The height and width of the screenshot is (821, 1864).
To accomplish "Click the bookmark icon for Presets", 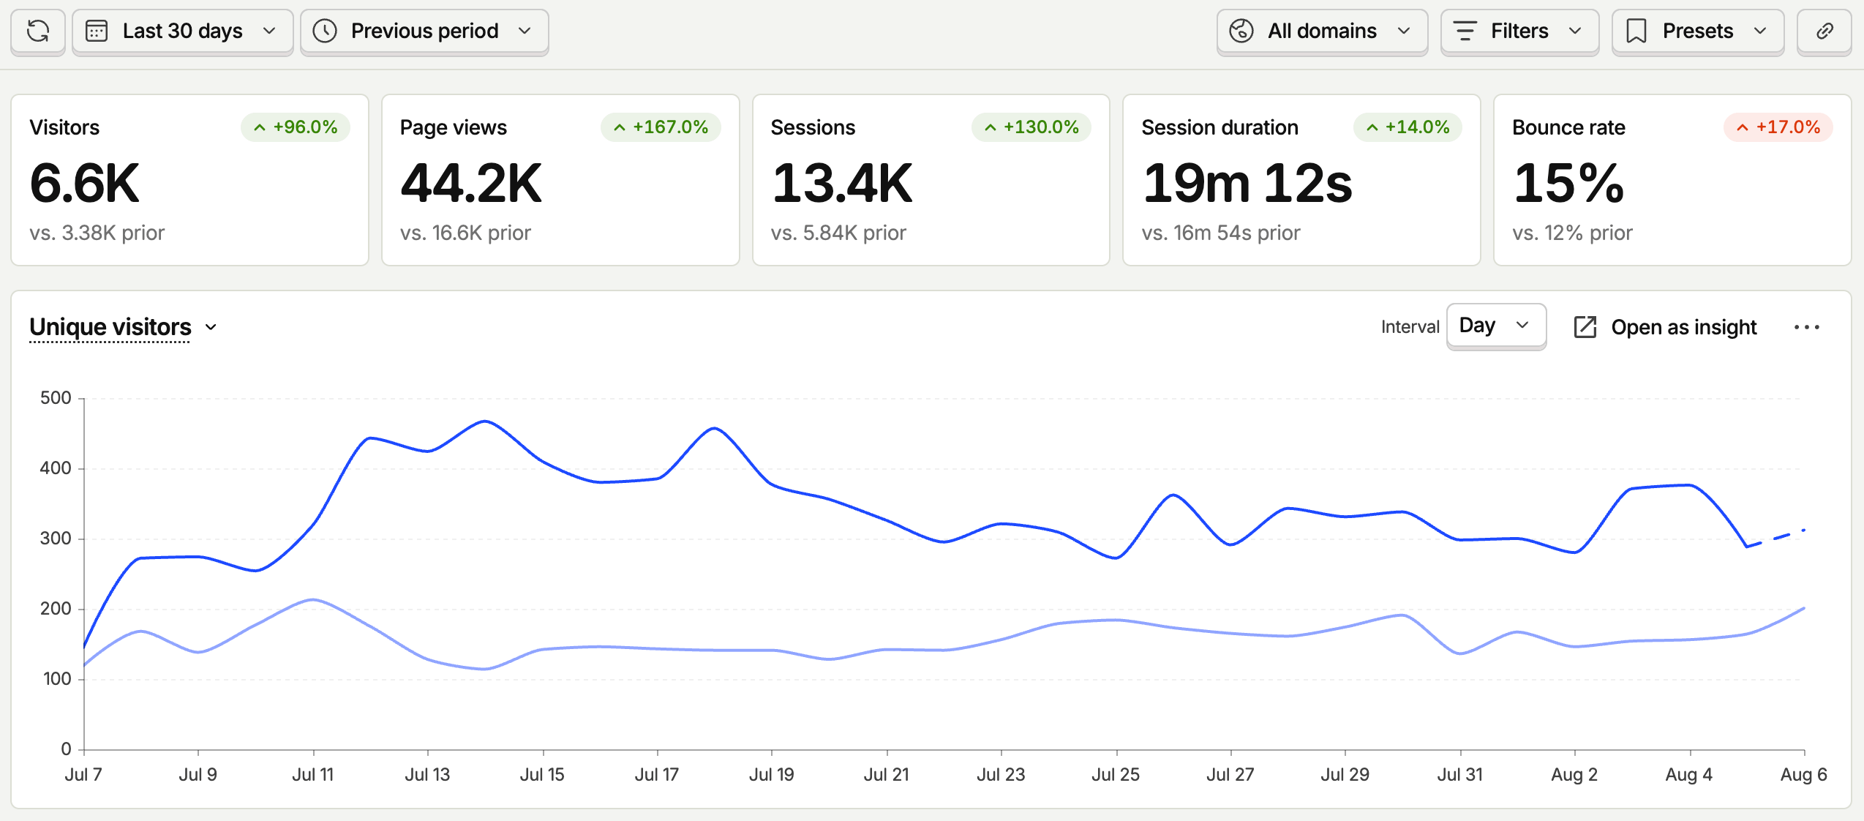I will pos(1636,31).
